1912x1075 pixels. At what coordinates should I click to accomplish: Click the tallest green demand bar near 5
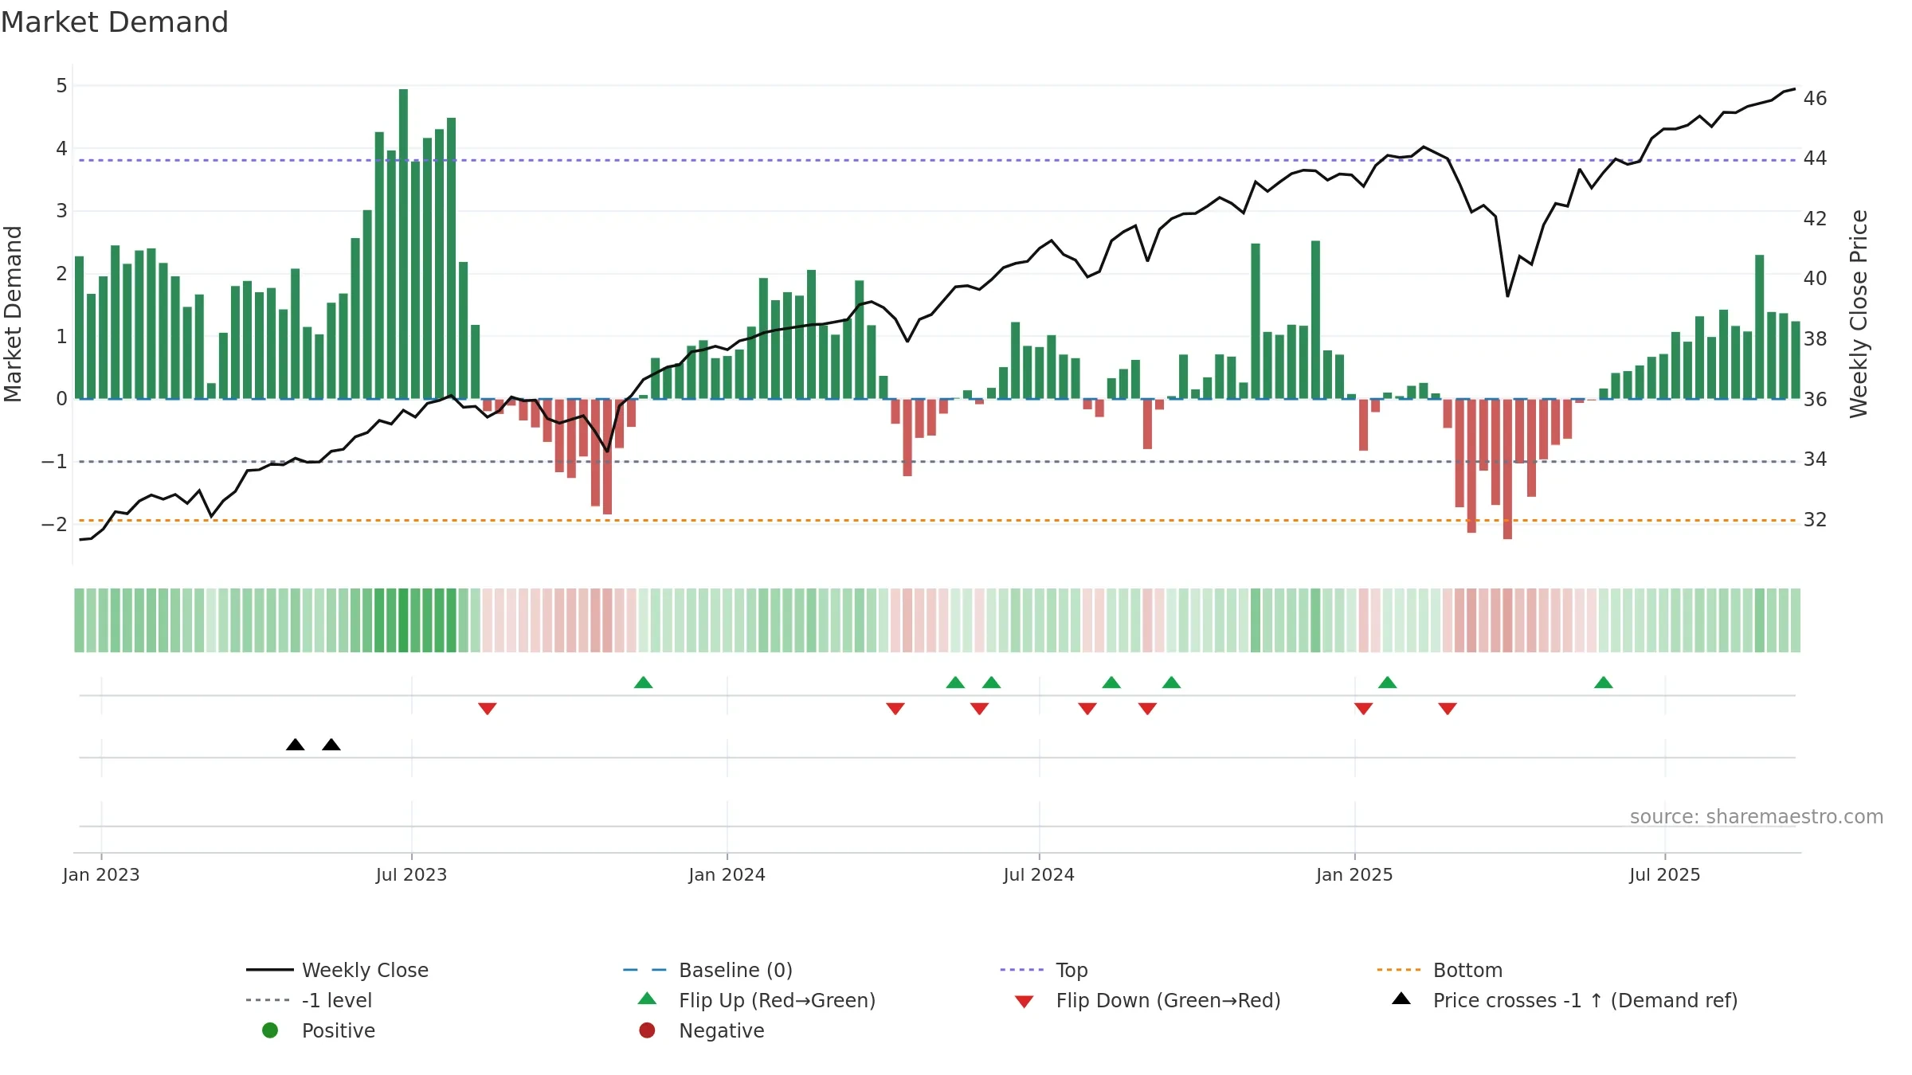point(403,244)
